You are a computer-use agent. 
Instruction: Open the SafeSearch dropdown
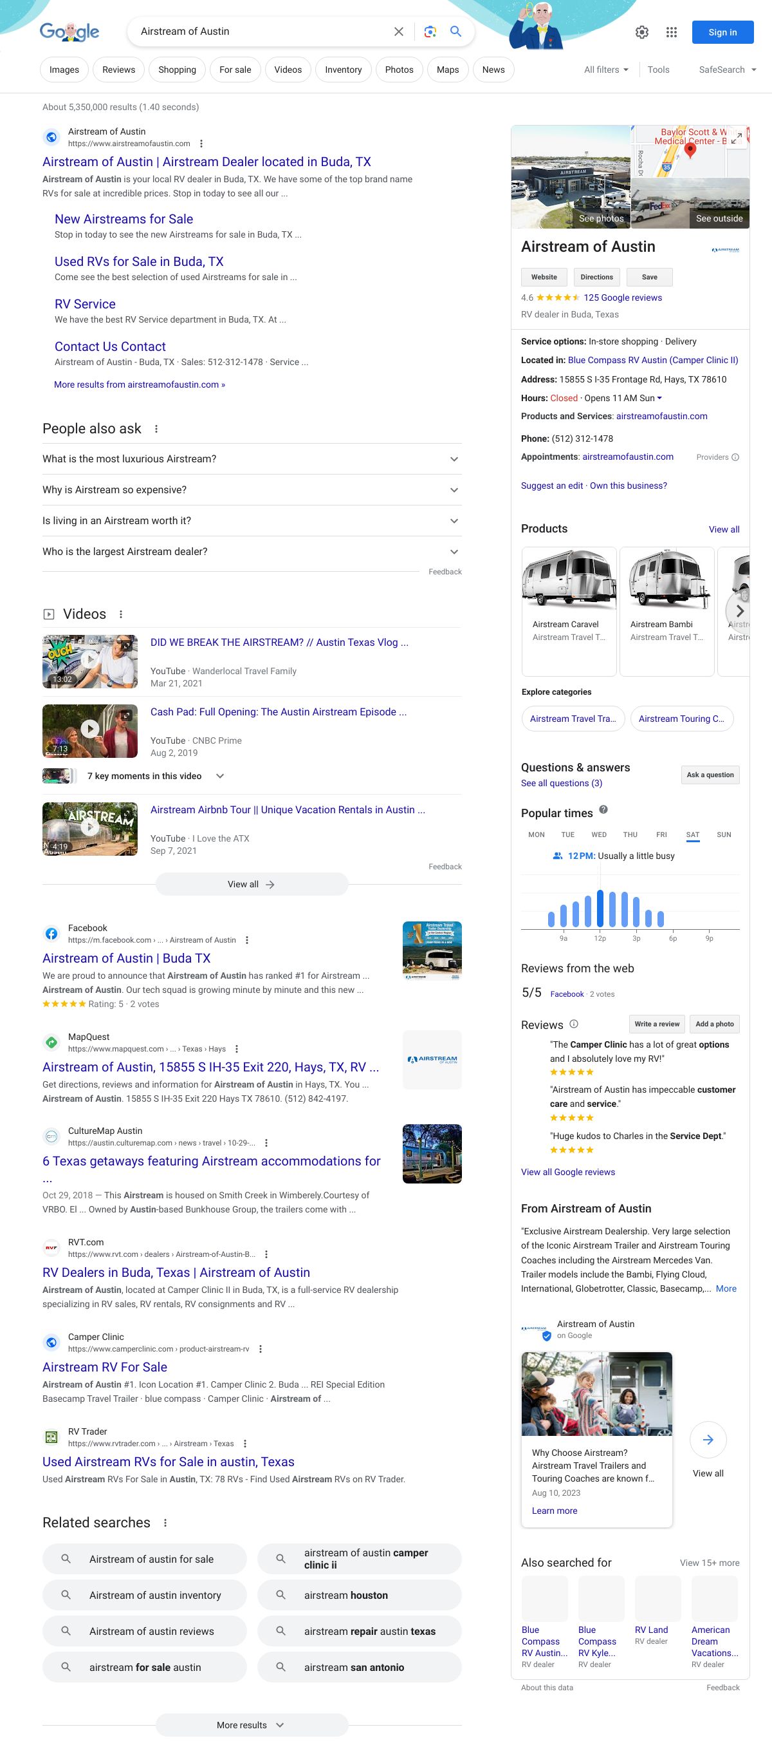click(727, 70)
